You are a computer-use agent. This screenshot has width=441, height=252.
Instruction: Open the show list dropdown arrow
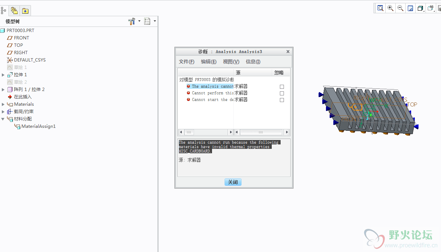[155, 21]
